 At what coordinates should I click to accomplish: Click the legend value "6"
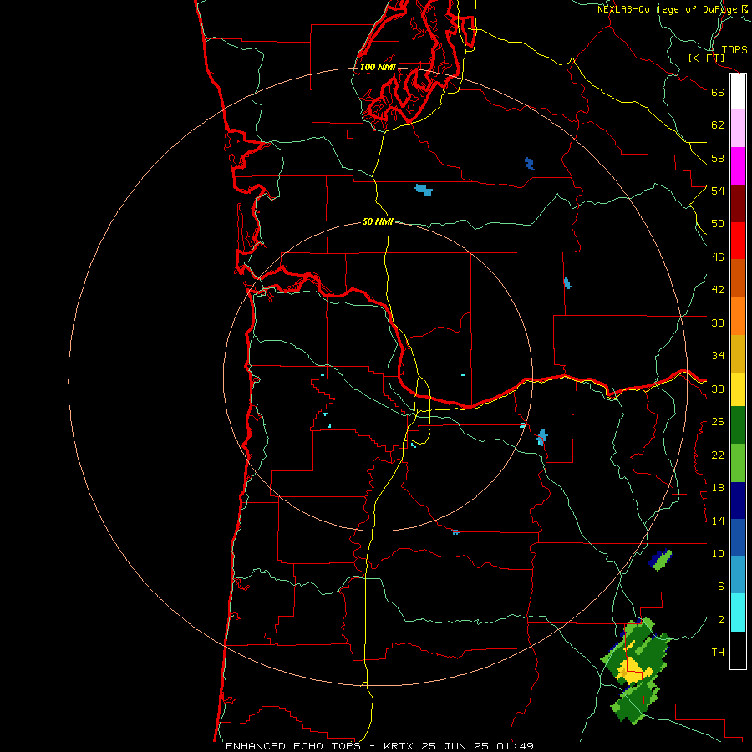(721, 587)
